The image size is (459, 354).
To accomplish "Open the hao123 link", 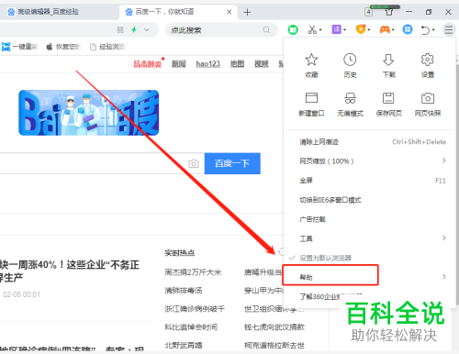I will point(208,63).
